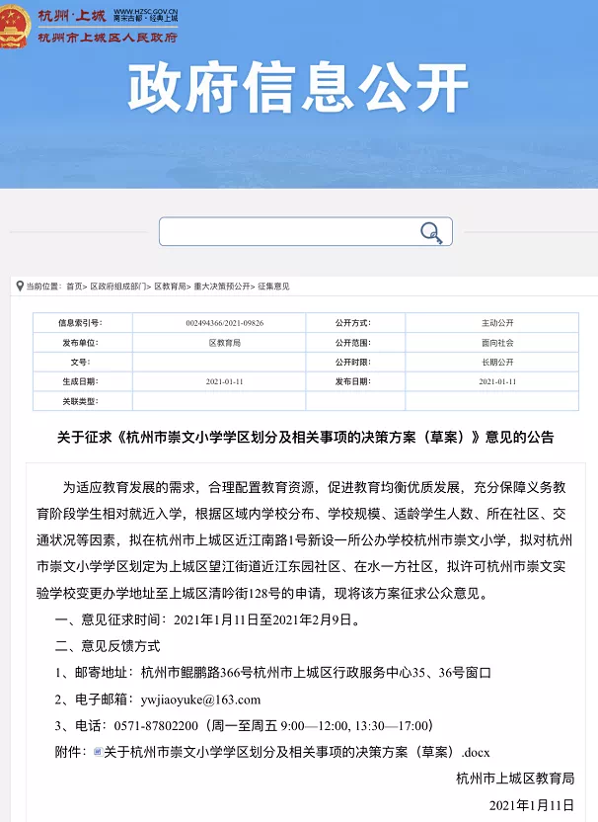Click the location pin icon before 当前位置
This screenshot has height=822, width=598.
tap(19, 287)
